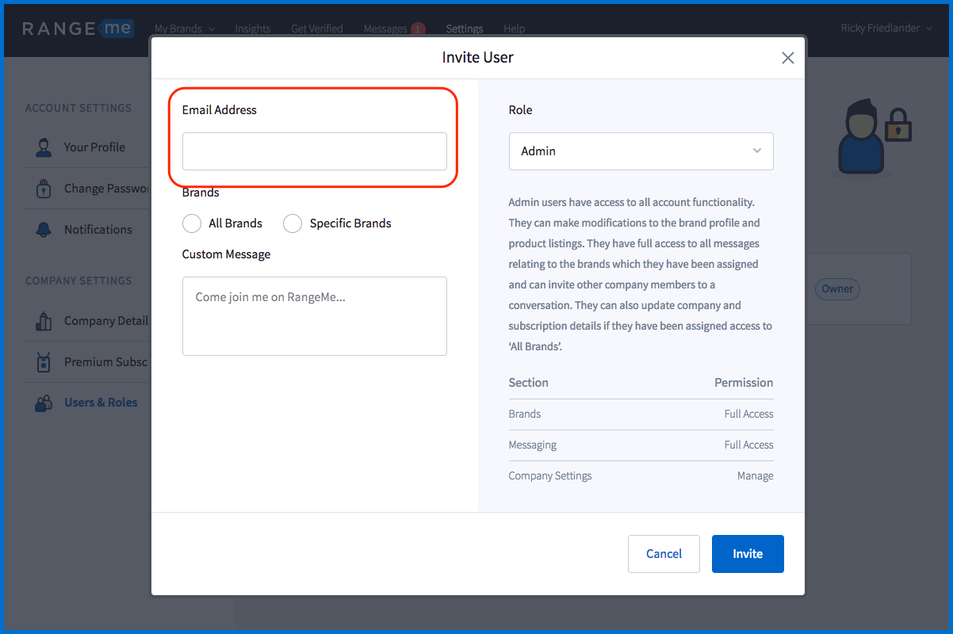Click the Your Profile person icon
This screenshot has width=953, height=634.
(x=44, y=147)
